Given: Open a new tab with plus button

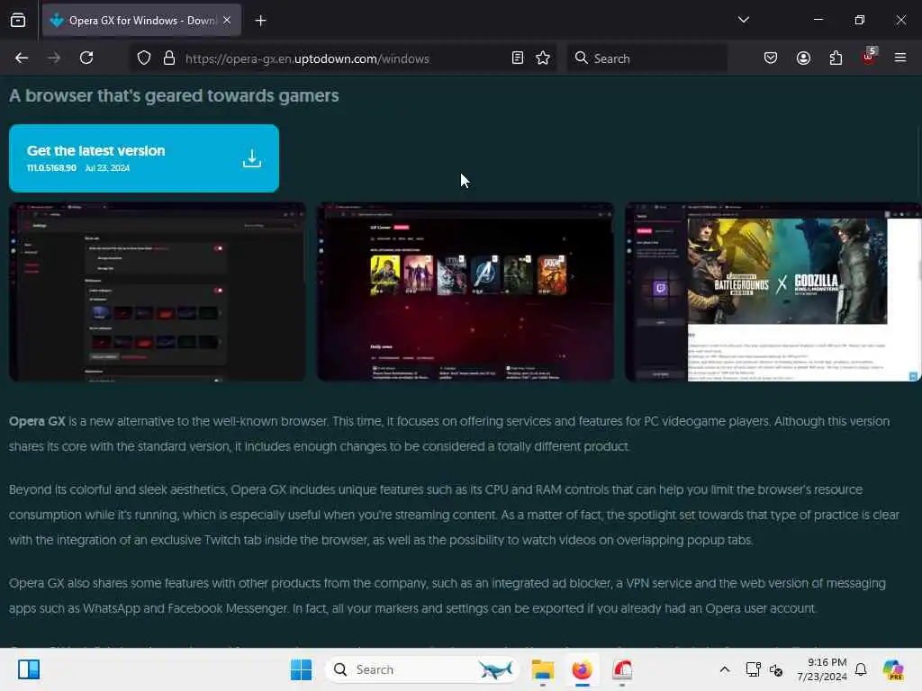Looking at the screenshot, I should pos(260,21).
